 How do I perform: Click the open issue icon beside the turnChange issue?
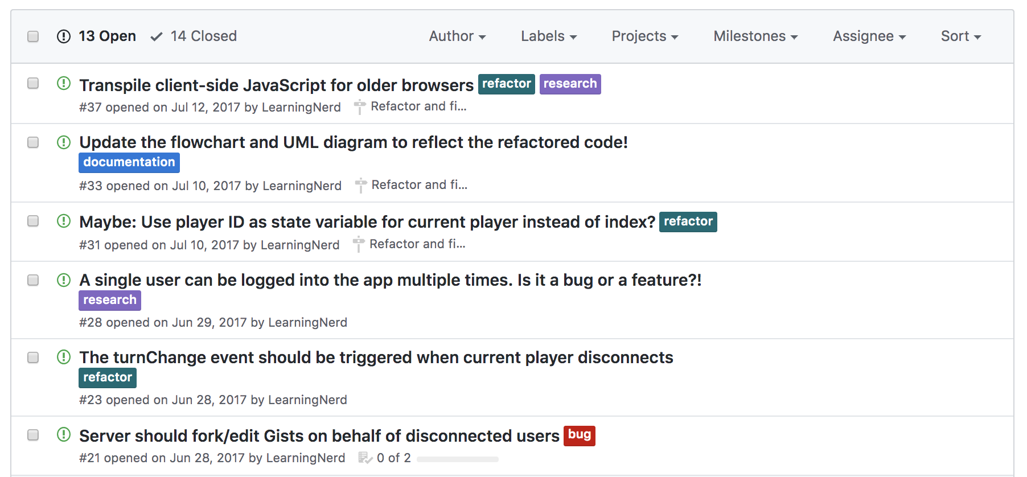point(64,357)
